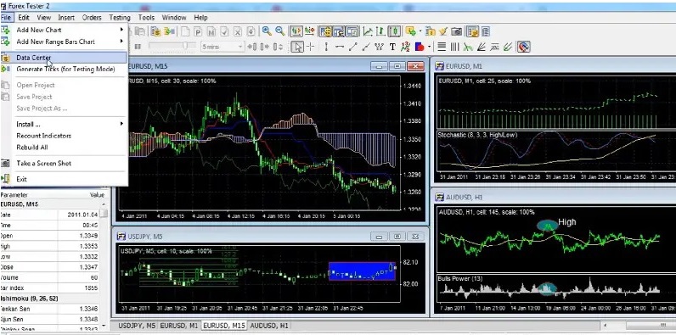Screen dimensions: 676x335
Task: Toggle the pause testing button
Action: point(138,47)
